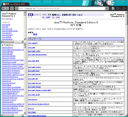Minimize the browser window
128x117 pixels.
click(x=116, y=1)
